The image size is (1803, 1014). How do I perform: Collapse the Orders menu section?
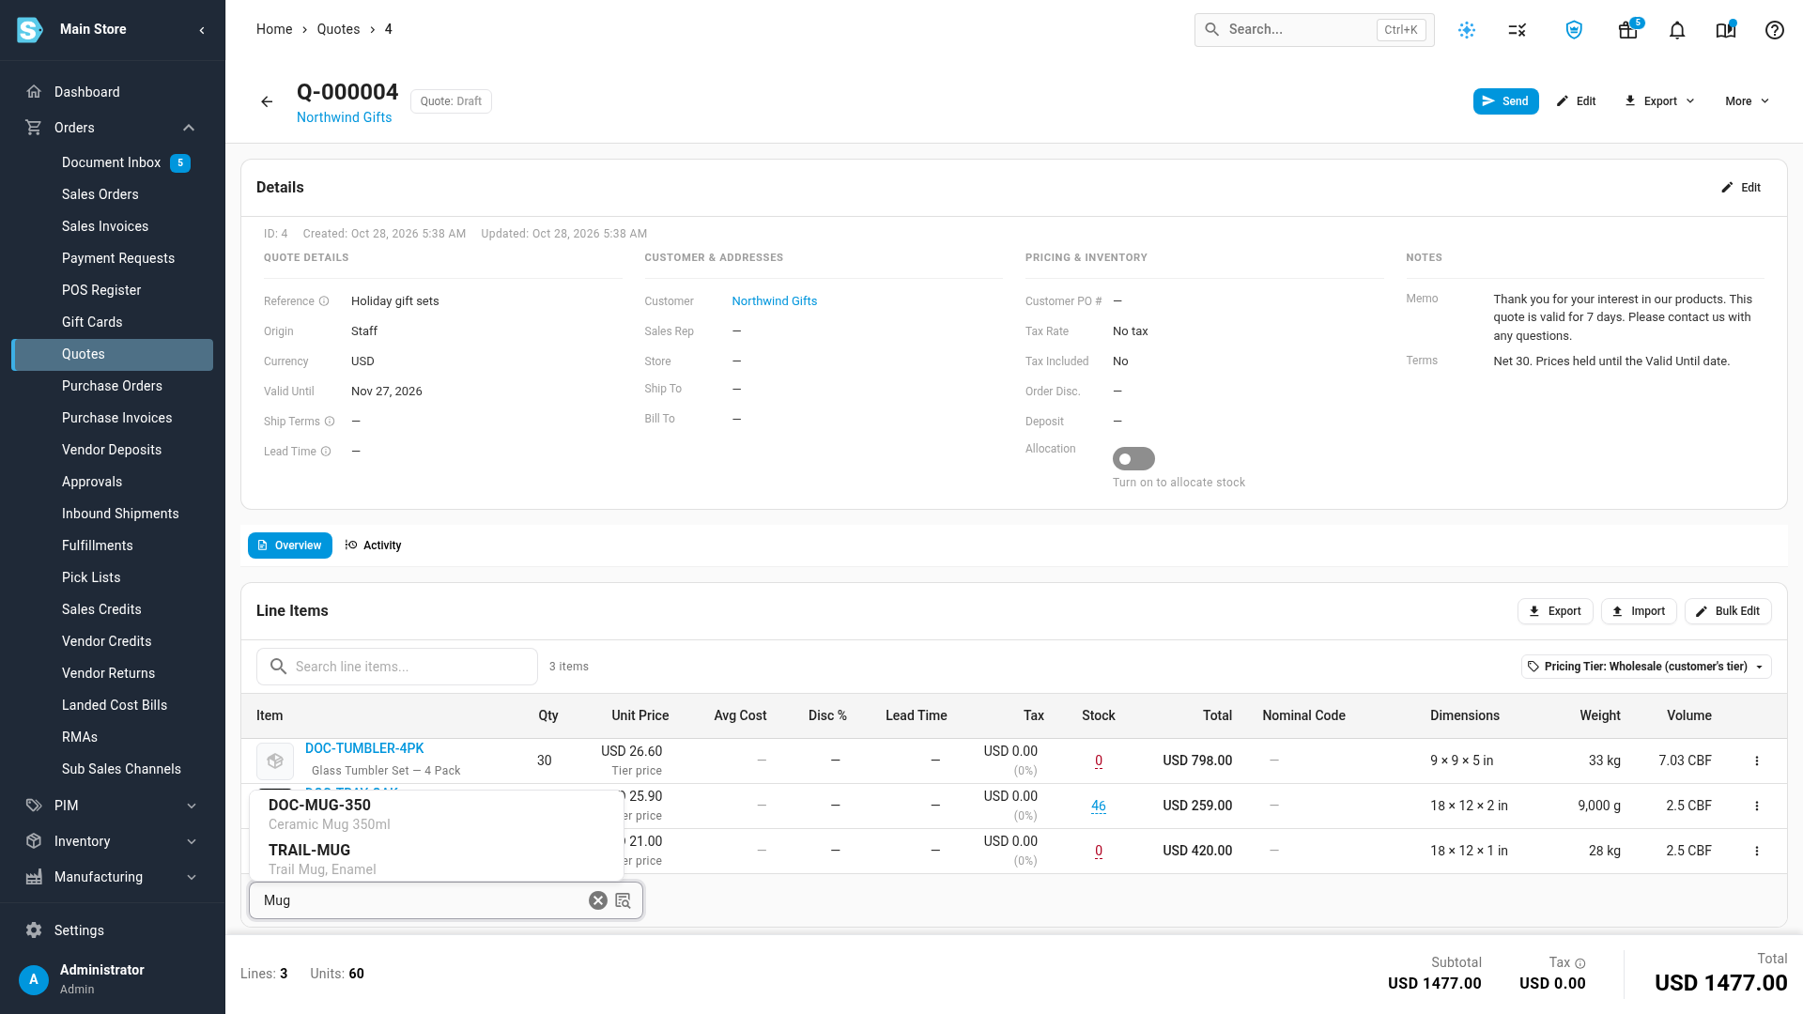click(x=189, y=128)
